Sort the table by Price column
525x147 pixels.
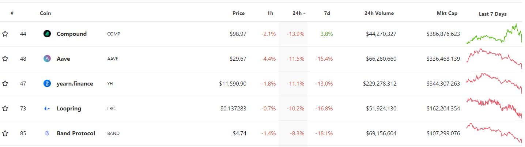[x=238, y=14]
